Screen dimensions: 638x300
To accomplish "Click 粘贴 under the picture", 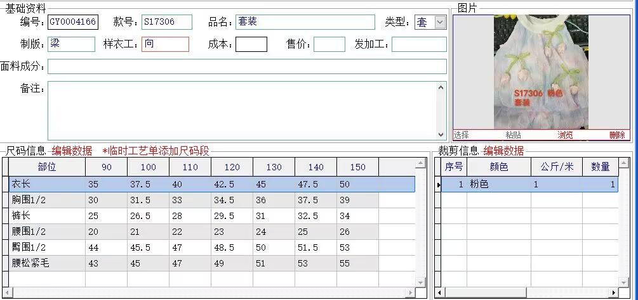I will 513,135.
